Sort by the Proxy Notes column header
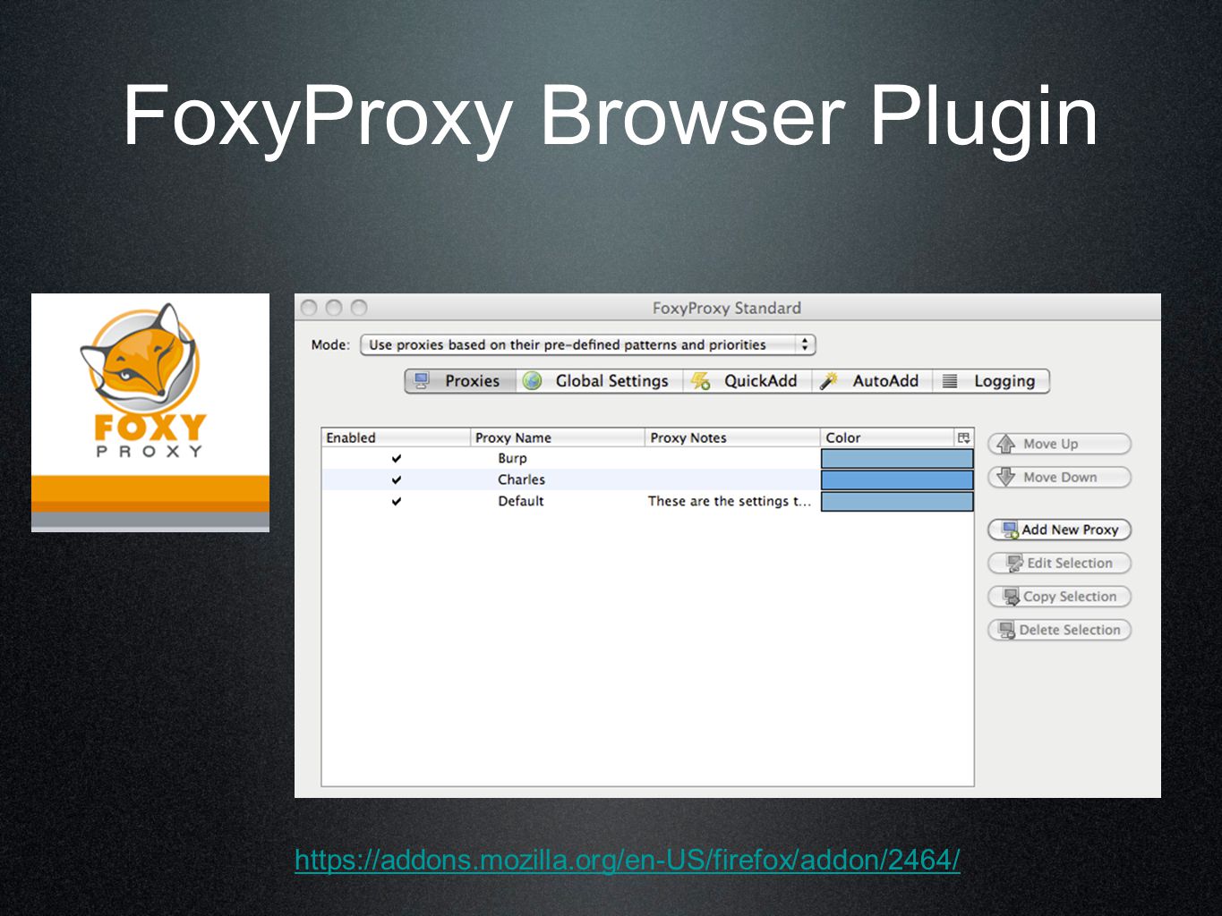1222x916 pixels. click(x=732, y=437)
